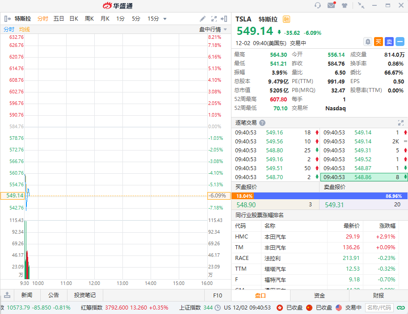Open the messages mail icon
Image resolution: width=408 pixels, height=314 pixels.
coord(331,5)
